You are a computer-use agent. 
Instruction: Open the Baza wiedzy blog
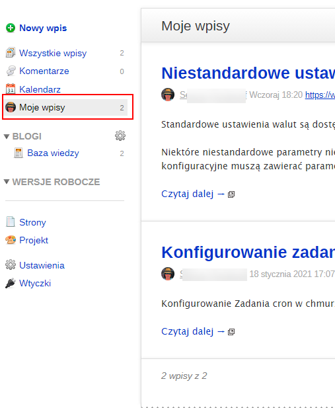pyautogui.click(x=53, y=153)
